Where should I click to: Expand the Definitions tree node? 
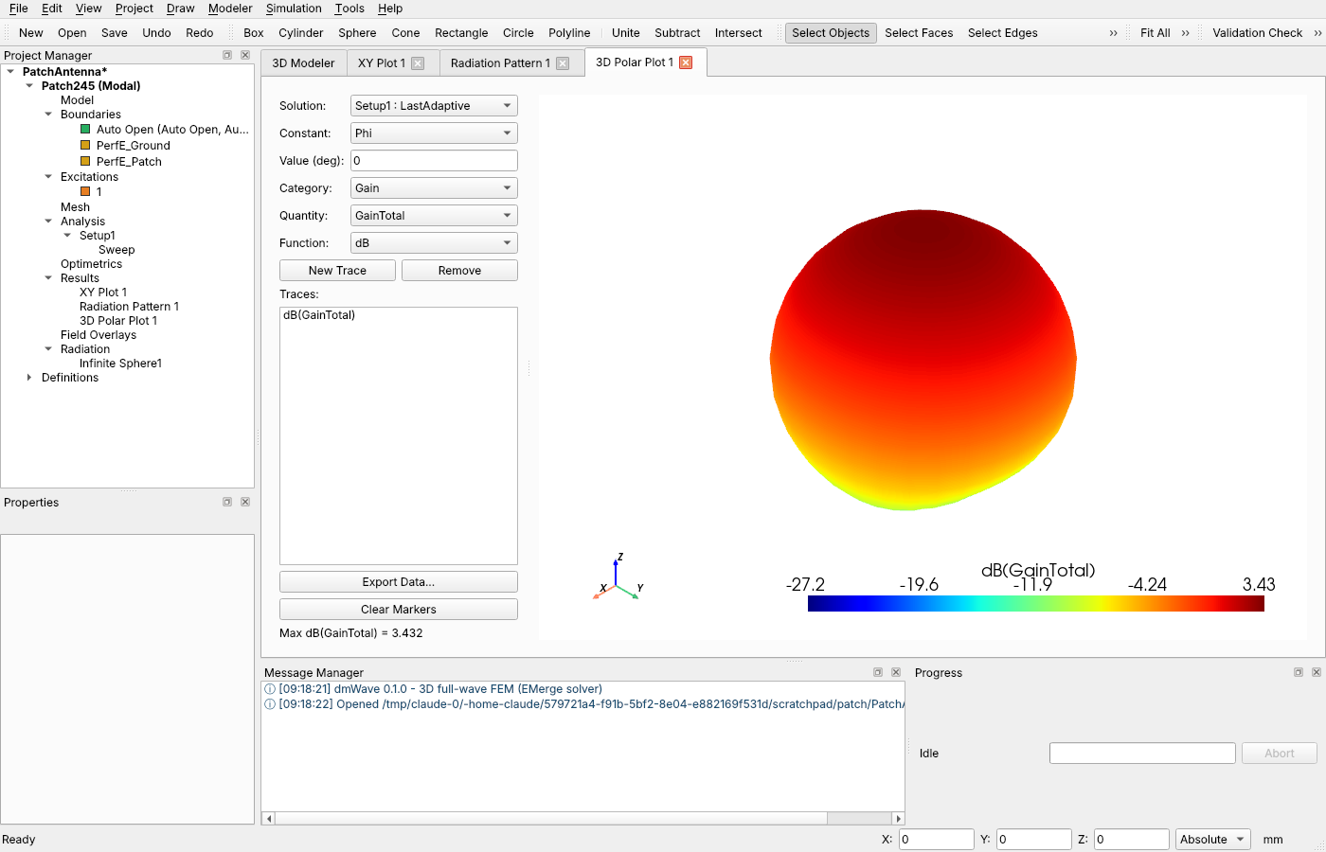(x=29, y=378)
